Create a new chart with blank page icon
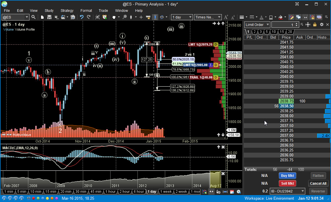331x202 pixels. pos(42,17)
